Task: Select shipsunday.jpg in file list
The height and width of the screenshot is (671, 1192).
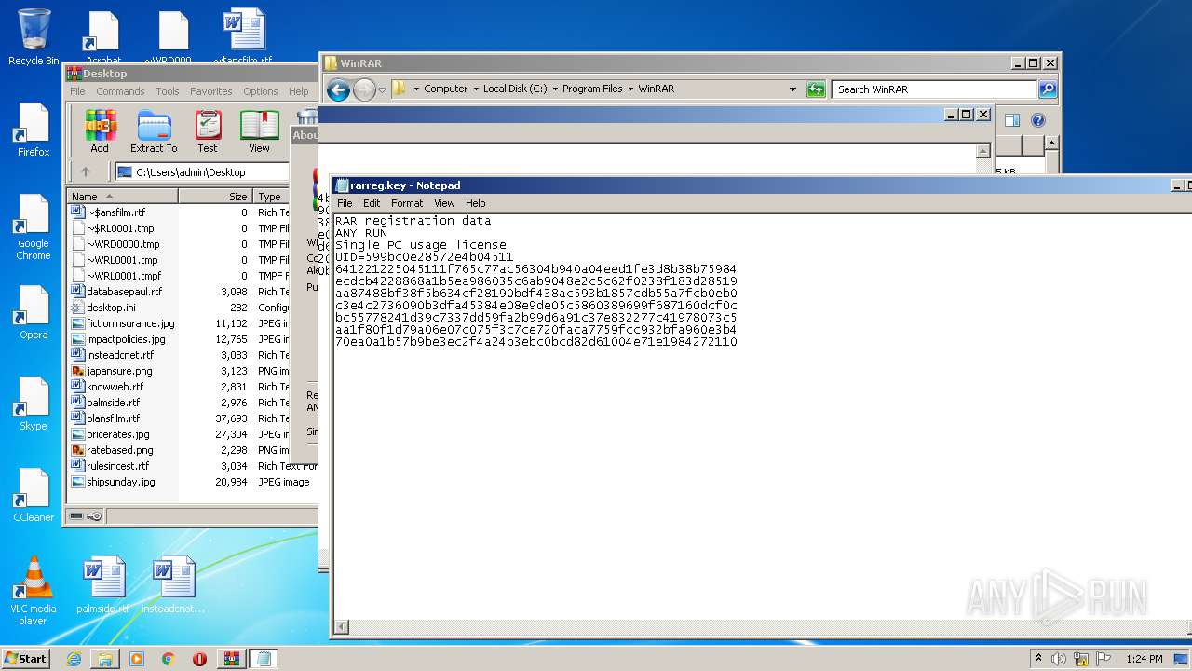Action: [x=120, y=482]
